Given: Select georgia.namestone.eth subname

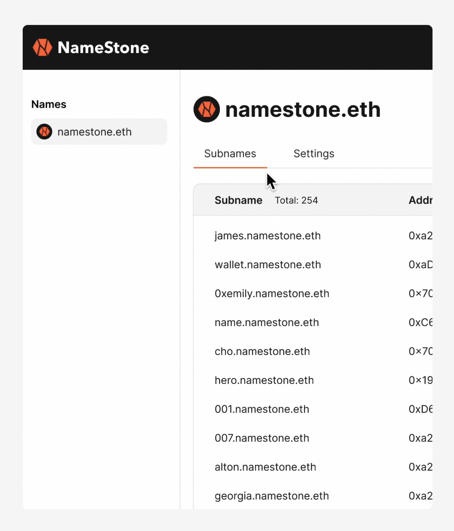Looking at the screenshot, I should click(x=272, y=496).
